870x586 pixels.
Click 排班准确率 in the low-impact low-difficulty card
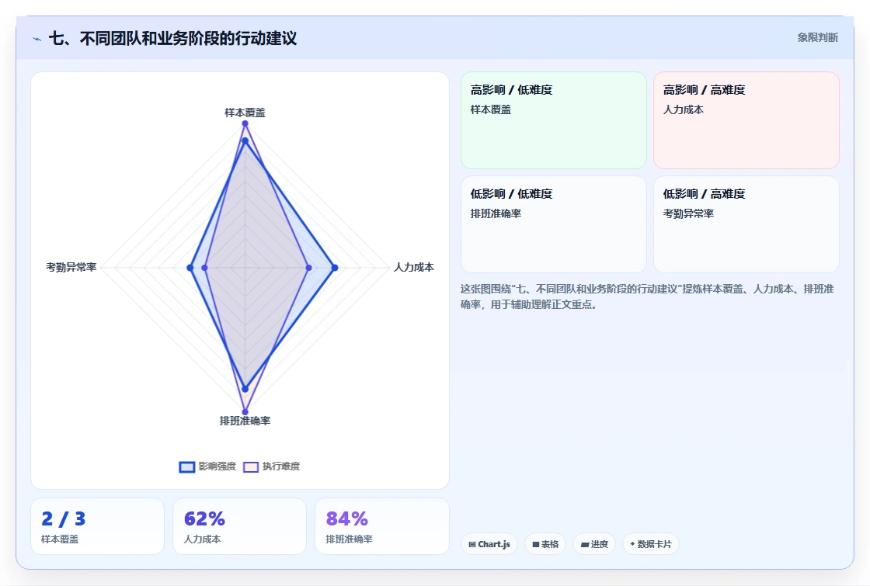[496, 213]
